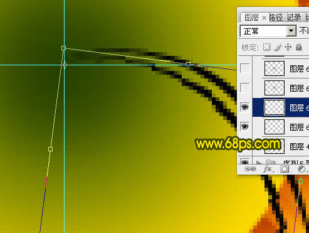Click the selected layer's thumbnail
309x233 pixels.
coord(275,107)
